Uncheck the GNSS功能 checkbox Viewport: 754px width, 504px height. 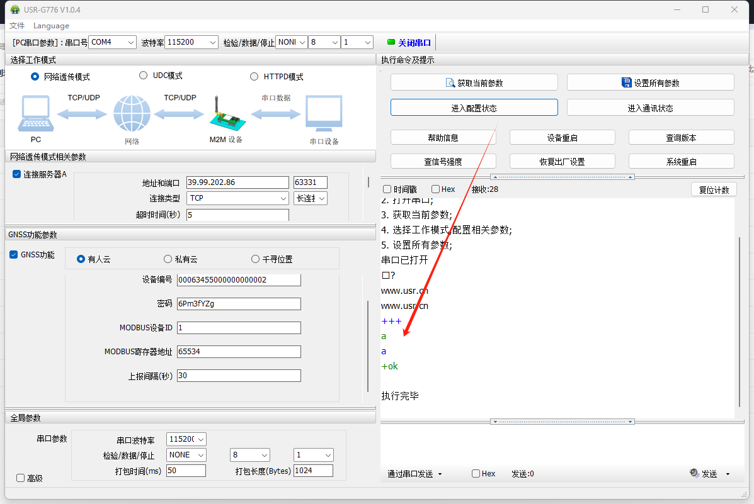[14, 255]
